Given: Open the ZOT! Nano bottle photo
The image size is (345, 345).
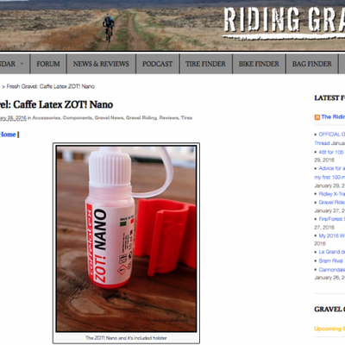Looking at the screenshot, I should pos(126,239).
